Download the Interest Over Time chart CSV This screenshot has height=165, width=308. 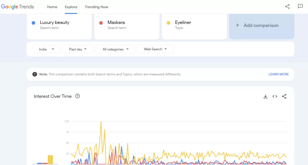pos(265,96)
